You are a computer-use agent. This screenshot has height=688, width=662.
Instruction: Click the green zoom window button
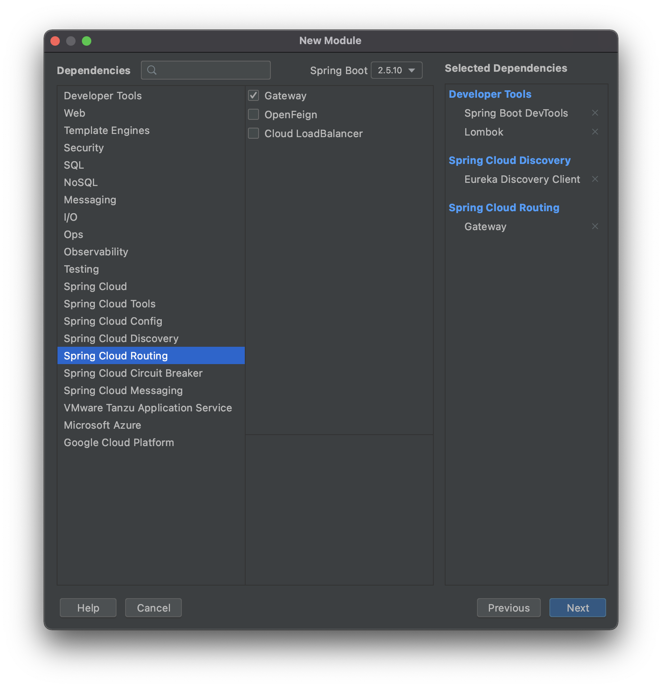click(x=87, y=41)
